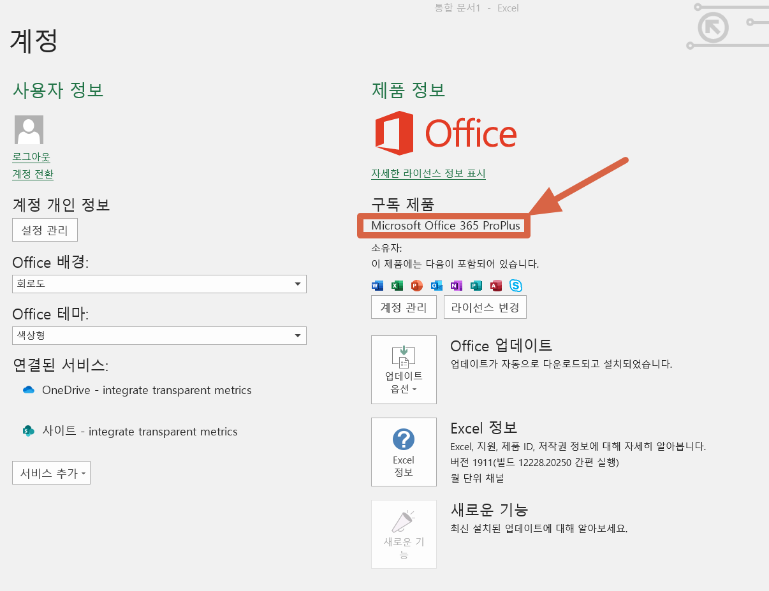Open the Office 배경 dropdown showing 회로도
Viewport: 769px width, 591px height.
click(159, 284)
